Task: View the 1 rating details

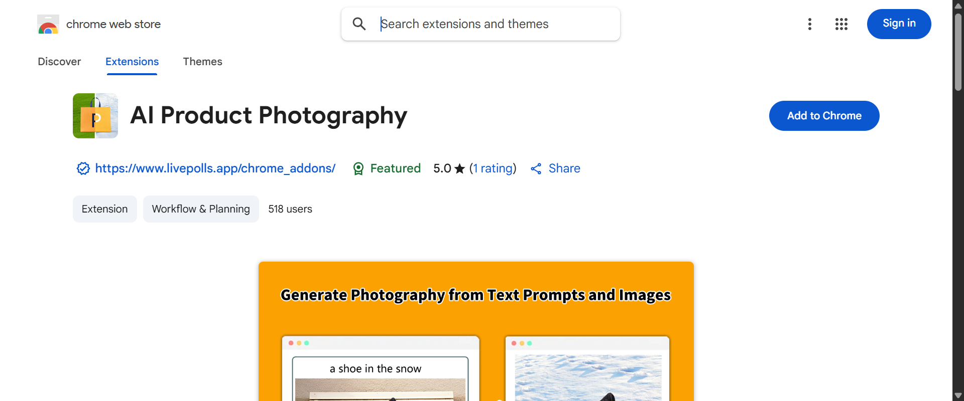Action: [493, 168]
